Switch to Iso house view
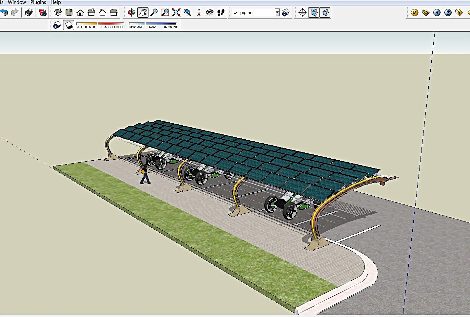The image size is (470, 317). pyautogui.click(x=58, y=13)
